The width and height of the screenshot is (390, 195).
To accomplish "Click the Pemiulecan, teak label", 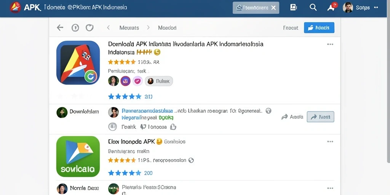I will tap(127, 71).
